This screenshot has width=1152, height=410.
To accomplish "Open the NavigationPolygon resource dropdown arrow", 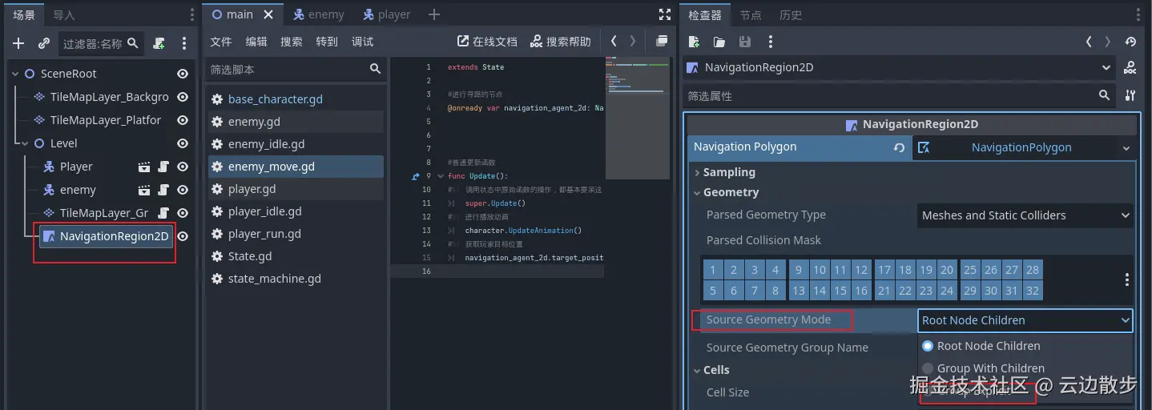I will pos(1126,148).
